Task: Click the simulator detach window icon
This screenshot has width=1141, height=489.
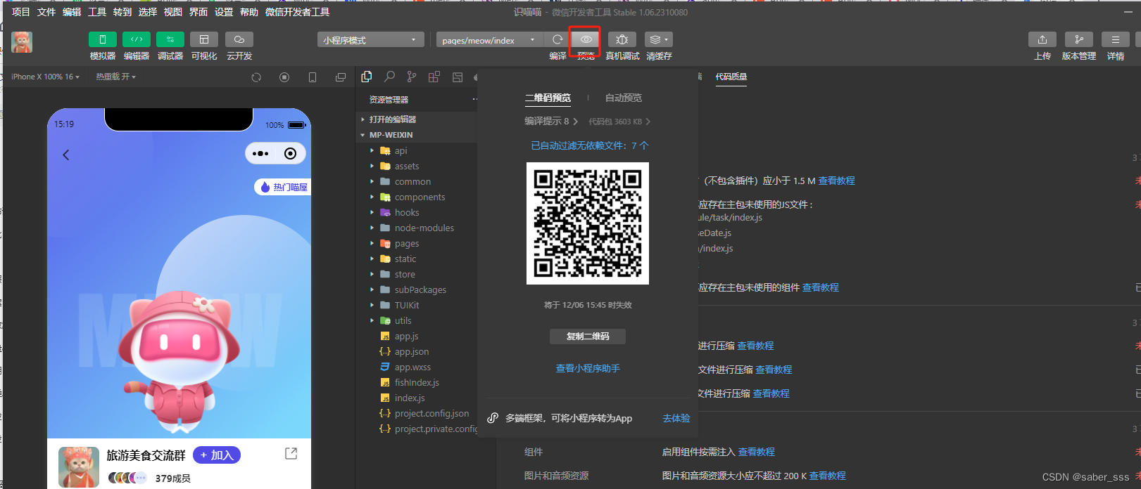Action: 341,77
